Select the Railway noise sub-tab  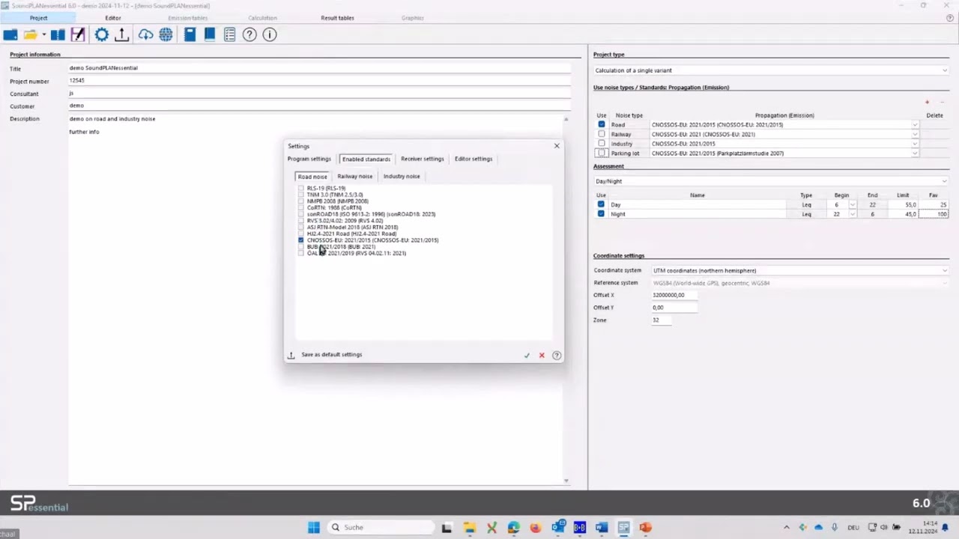[354, 177]
